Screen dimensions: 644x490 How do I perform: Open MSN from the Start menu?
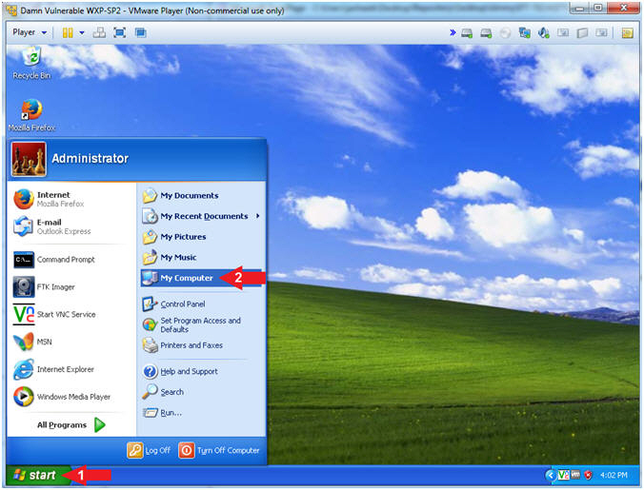tap(32, 342)
